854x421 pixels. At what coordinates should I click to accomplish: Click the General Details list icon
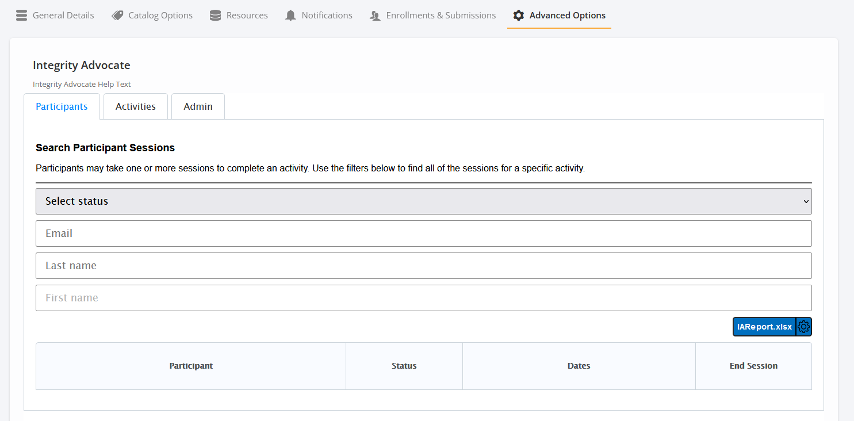click(21, 16)
